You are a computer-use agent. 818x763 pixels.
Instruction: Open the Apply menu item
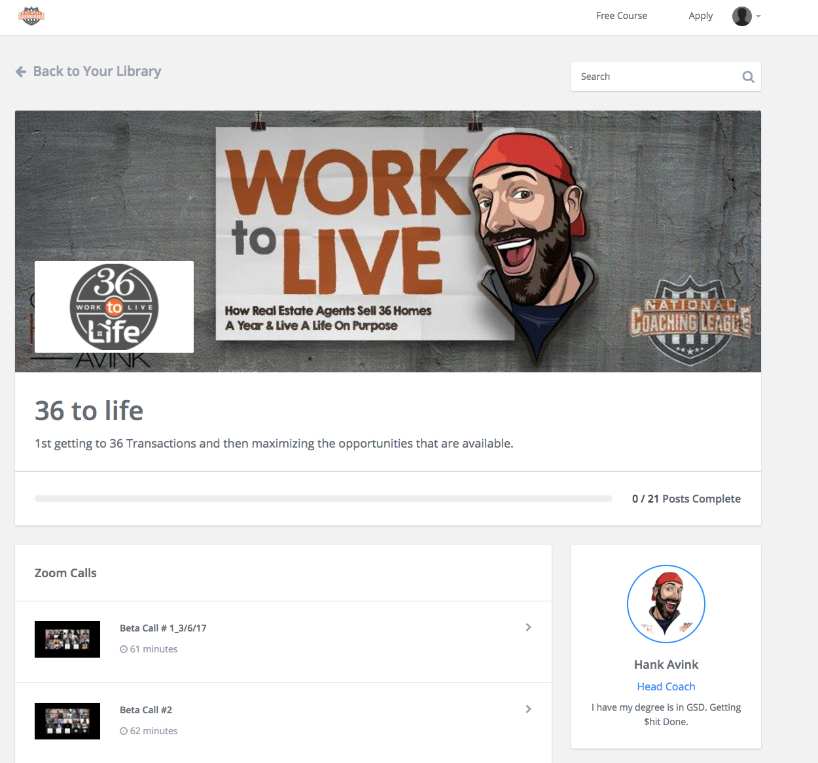coord(700,16)
